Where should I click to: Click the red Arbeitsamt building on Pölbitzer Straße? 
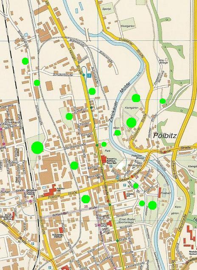pos(51,190)
